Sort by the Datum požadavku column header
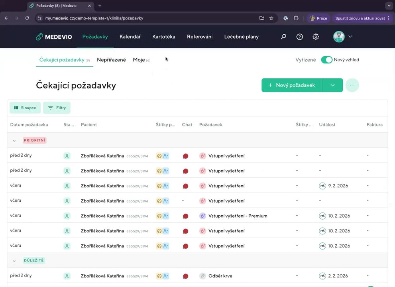This screenshot has width=395, height=287. 29,125
